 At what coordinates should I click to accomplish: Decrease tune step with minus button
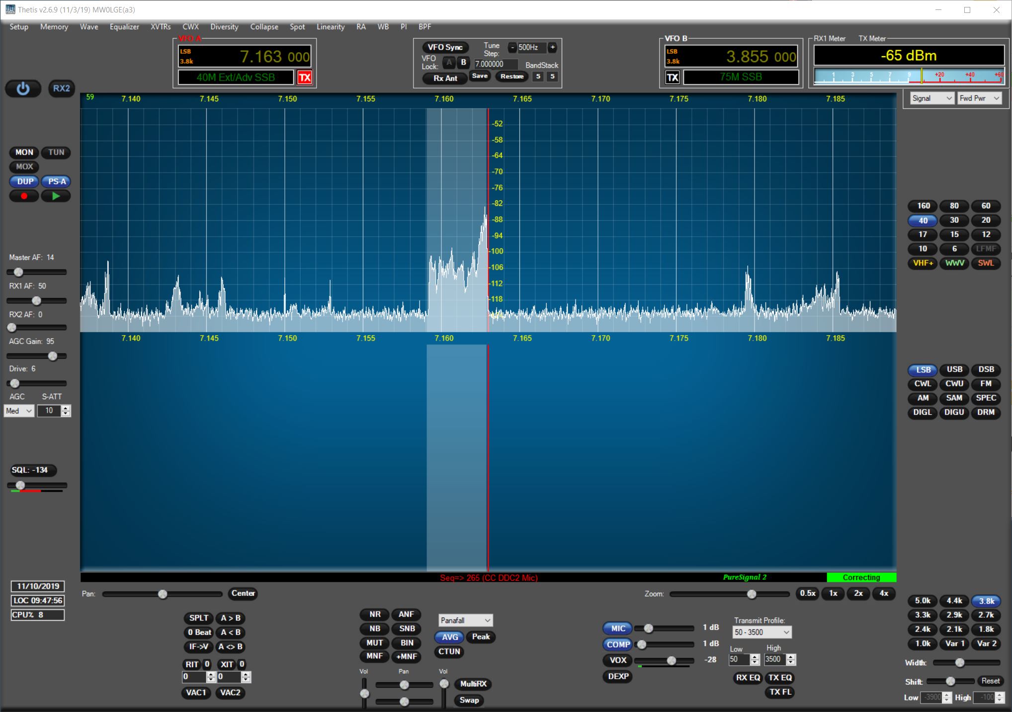click(x=512, y=48)
